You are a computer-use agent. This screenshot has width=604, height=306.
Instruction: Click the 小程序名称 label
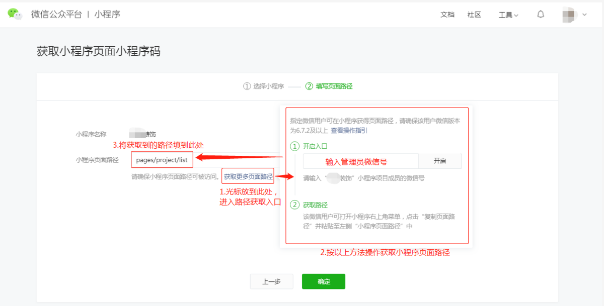coord(91,134)
